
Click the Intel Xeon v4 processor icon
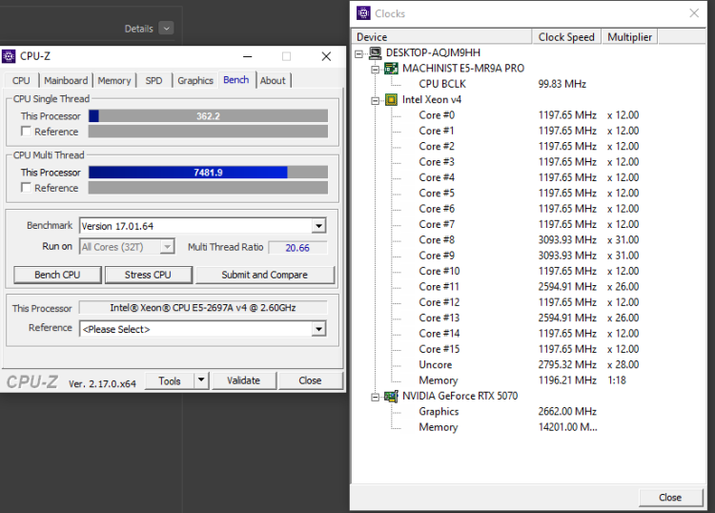(x=391, y=99)
